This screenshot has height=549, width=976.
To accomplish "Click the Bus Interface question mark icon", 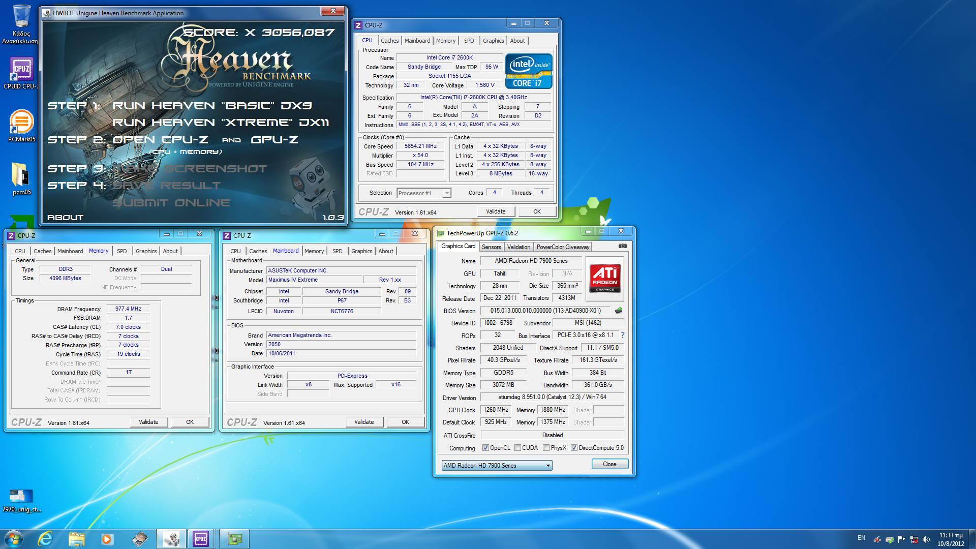I will (622, 335).
